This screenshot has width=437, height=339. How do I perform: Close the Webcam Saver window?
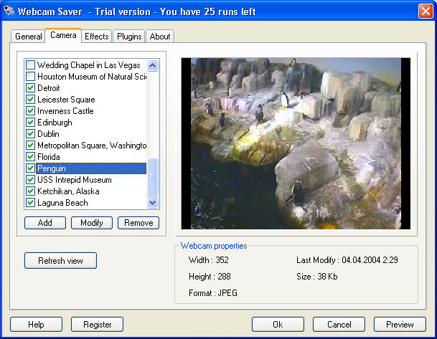click(424, 11)
